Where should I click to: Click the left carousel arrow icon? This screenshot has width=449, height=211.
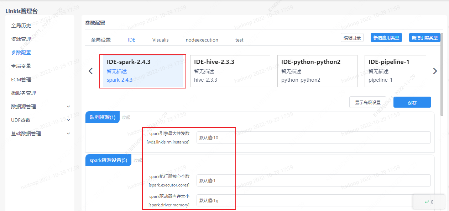click(x=90, y=71)
